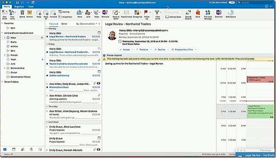Open the You're invited to share this calendar email
This screenshot has height=158, width=276.
point(73,64)
